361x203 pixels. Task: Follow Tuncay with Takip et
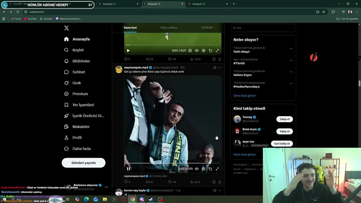285,119
